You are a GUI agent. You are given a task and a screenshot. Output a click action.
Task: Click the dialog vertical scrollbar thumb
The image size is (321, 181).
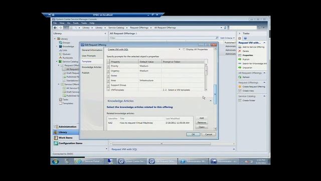tap(215, 94)
